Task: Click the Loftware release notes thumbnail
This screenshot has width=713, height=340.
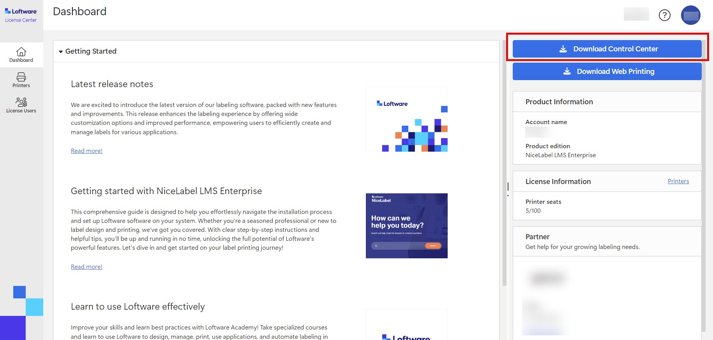Action: coord(407,119)
